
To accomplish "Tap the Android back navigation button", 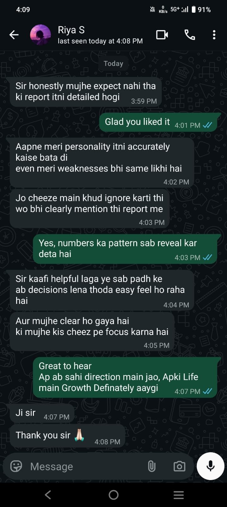I will coord(48,495).
